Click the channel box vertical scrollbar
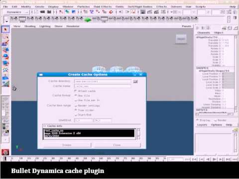 click(236, 74)
